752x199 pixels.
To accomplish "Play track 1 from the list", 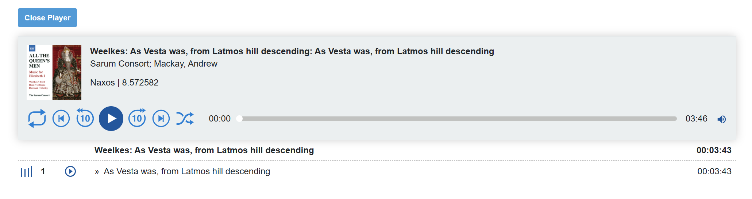I will [x=70, y=171].
